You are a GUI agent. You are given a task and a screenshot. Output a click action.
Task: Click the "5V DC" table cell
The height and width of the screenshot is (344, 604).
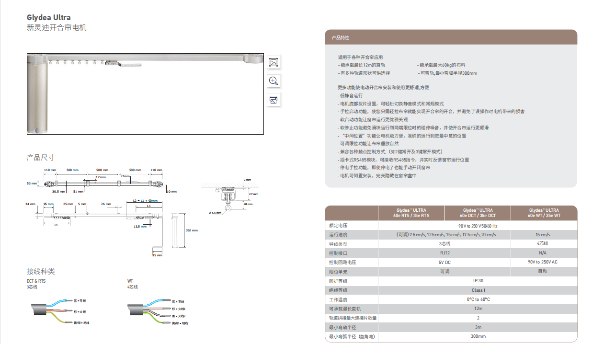[x=445, y=263]
